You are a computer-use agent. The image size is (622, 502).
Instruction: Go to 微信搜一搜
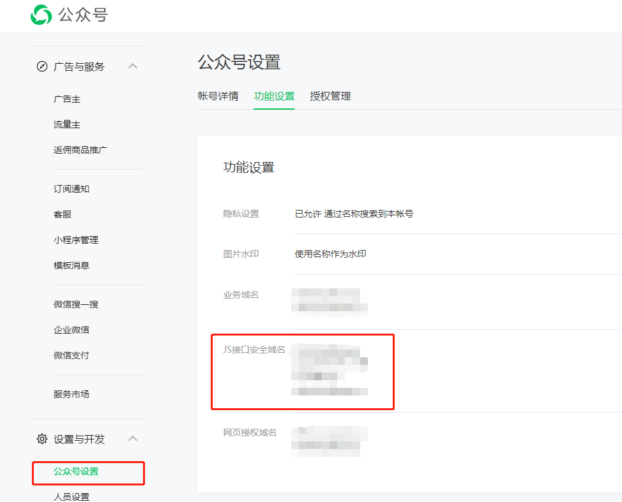[76, 305]
